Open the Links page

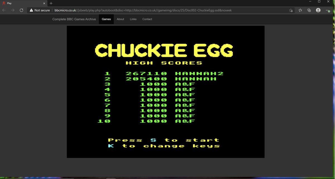[x=133, y=19]
